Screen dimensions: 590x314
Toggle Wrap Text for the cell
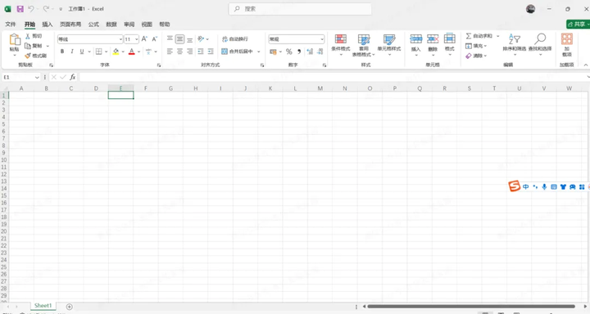click(235, 39)
